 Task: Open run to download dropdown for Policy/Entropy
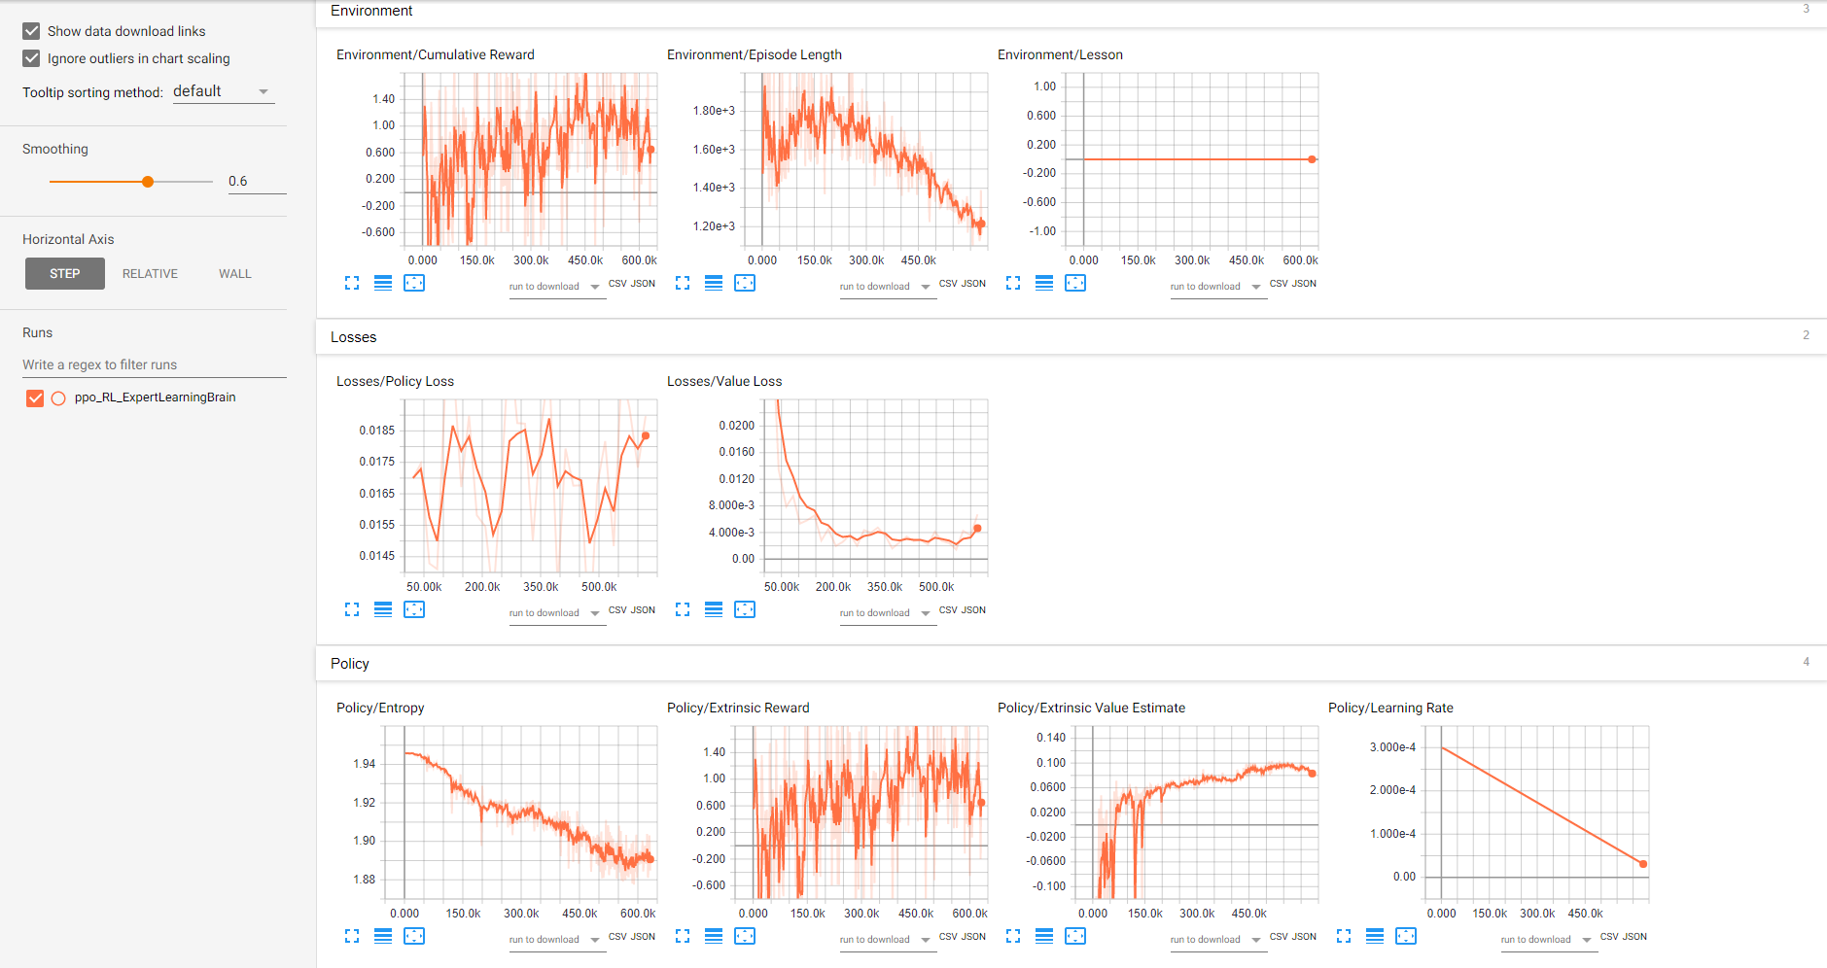coord(557,940)
